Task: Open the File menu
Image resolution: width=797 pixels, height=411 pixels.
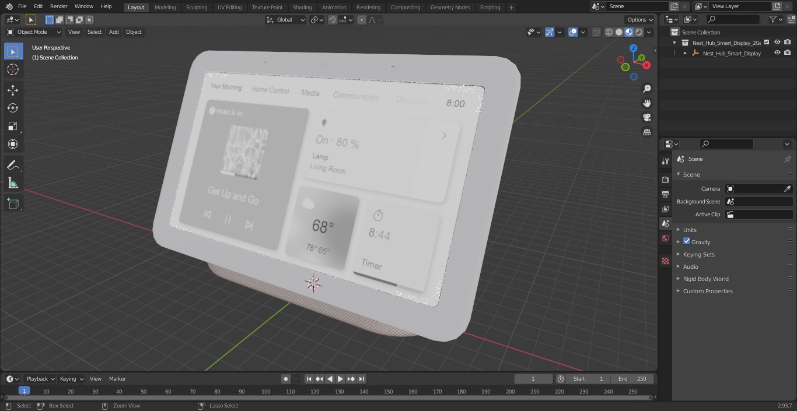Action: [22, 6]
